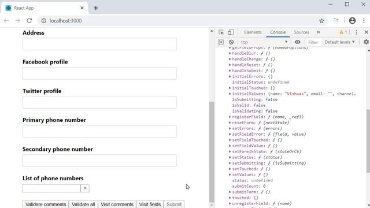370x208 pixels.
Task: Close the React App tab
Action: [82, 8]
